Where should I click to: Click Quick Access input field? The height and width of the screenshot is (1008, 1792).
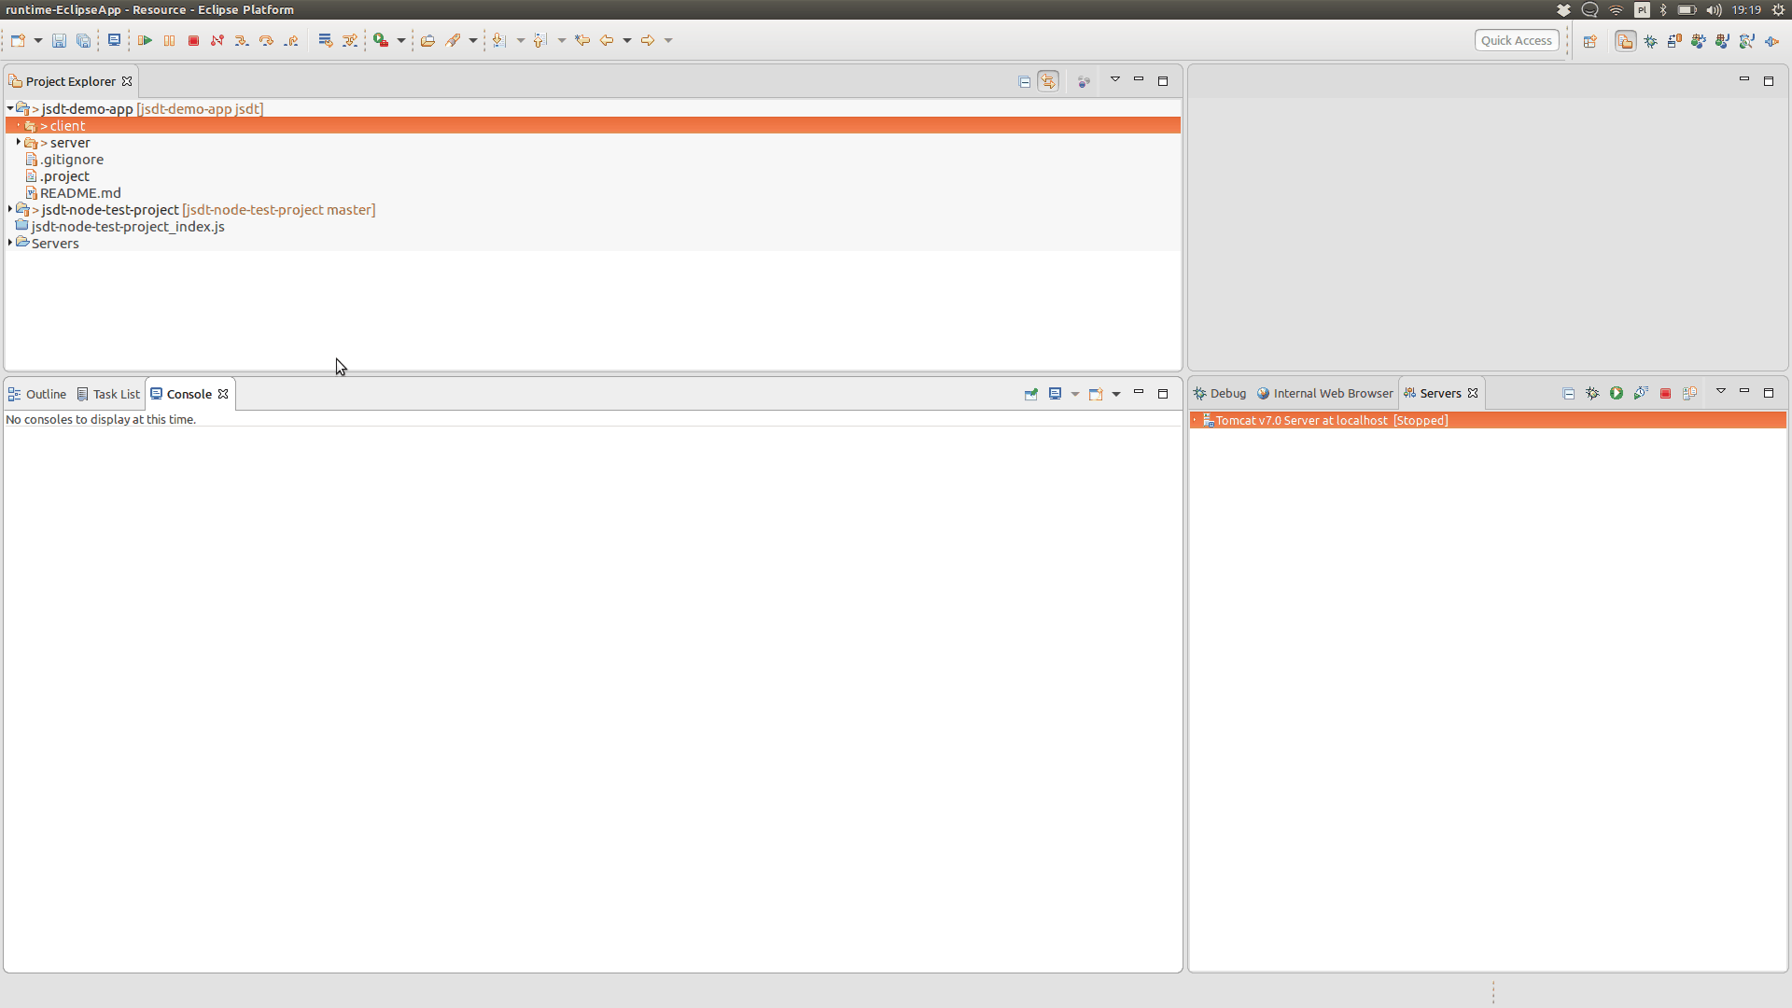(x=1517, y=39)
